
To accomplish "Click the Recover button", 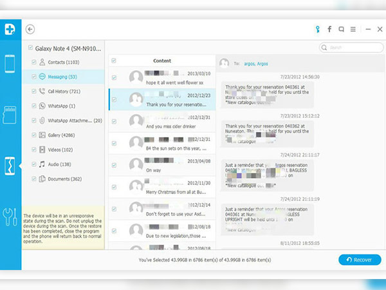I will (x=360, y=260).
